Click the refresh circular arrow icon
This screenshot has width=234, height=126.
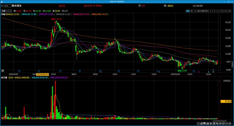click(x=224, y=123)
